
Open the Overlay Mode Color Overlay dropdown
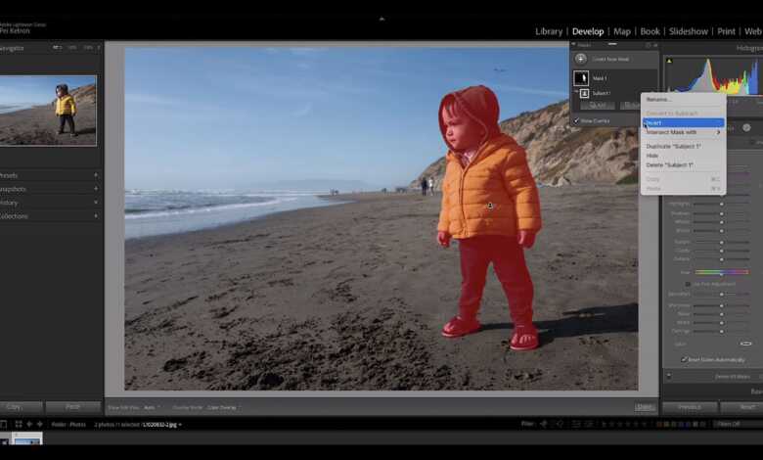click(222, 407)
